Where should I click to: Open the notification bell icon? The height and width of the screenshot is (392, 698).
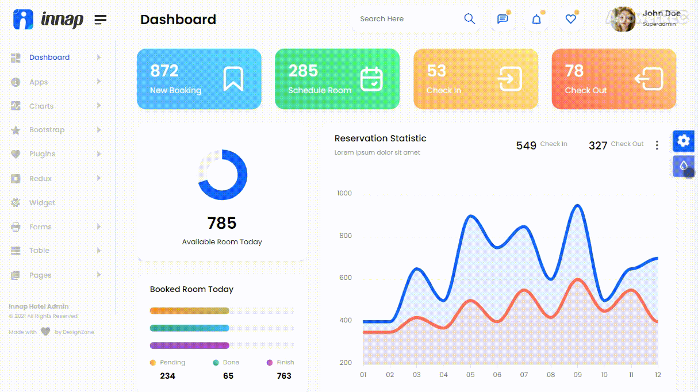point(536,19)
